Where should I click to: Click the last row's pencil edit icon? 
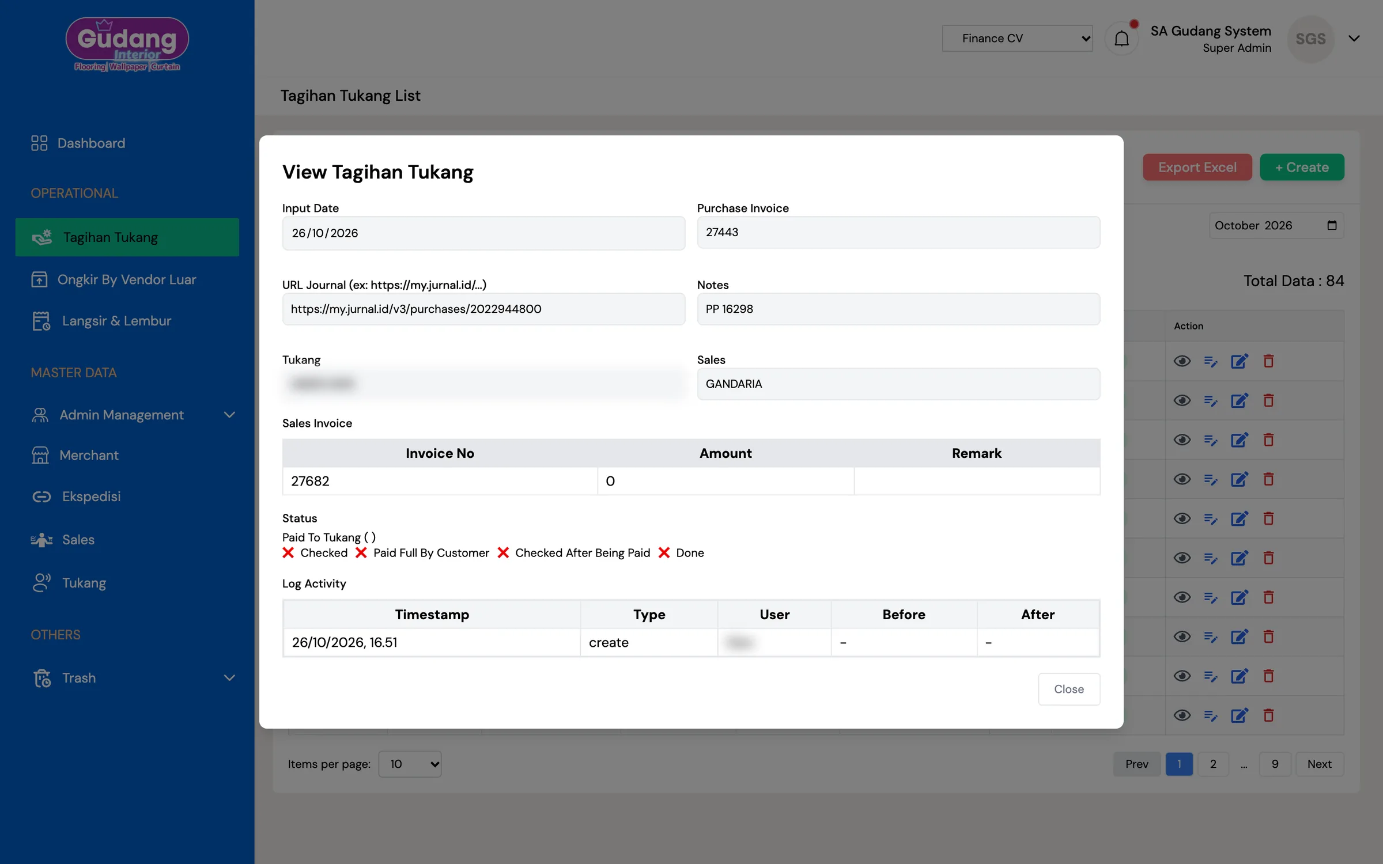(1240, 715)
